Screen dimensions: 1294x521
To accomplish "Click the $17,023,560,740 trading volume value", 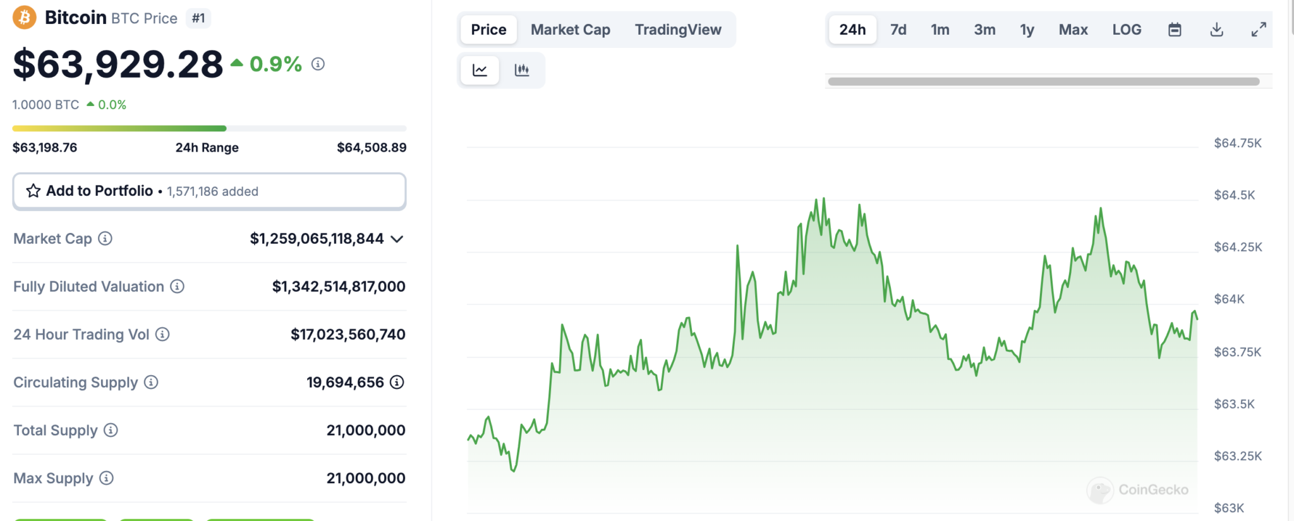I will pos(348,335).
